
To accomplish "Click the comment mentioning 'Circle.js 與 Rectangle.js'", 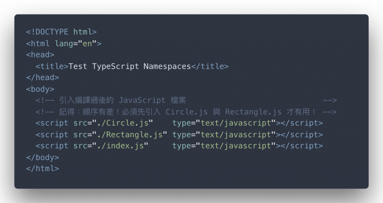I will [186, 112].
